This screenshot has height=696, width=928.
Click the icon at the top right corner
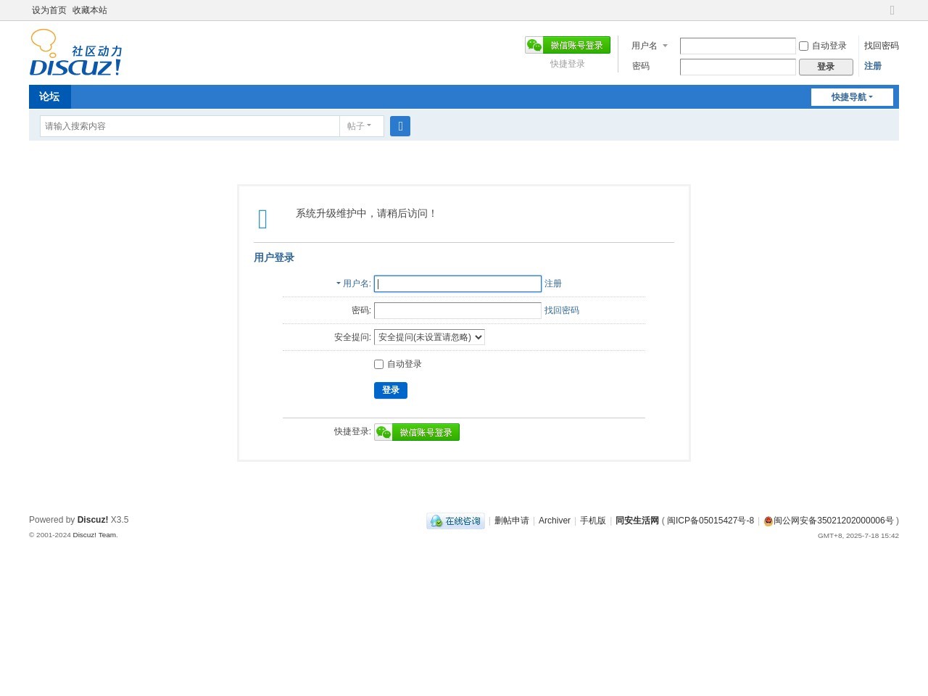point(892,10)
